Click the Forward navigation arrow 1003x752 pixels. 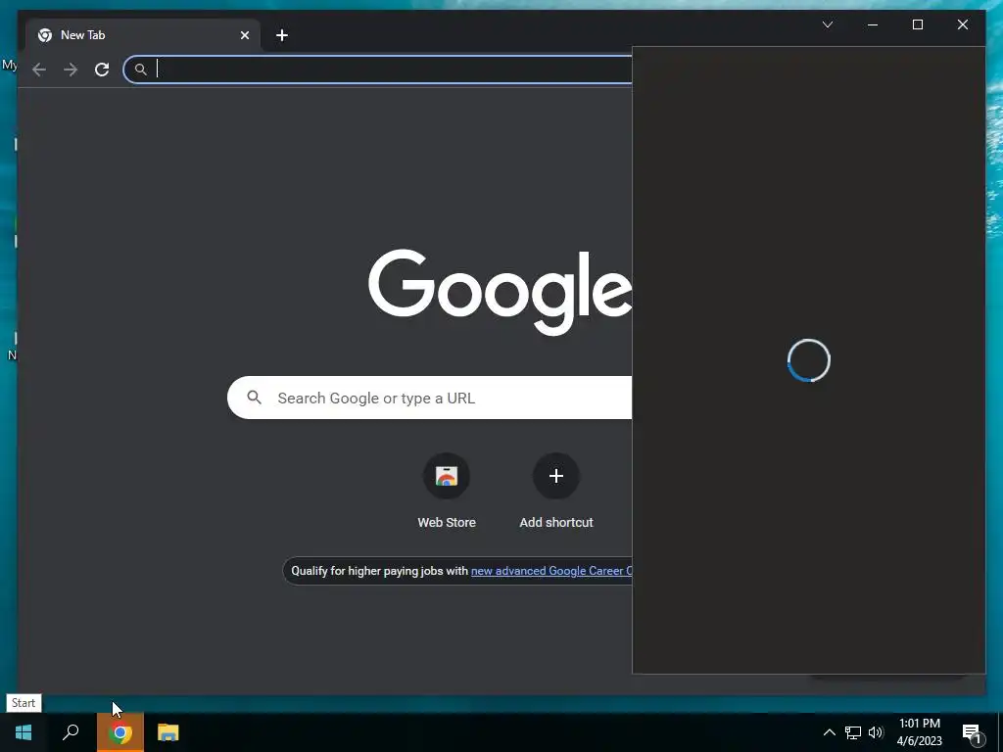pos(71,70)
